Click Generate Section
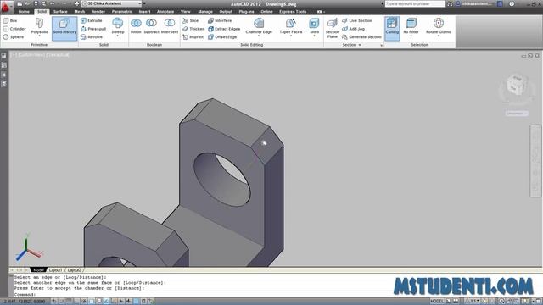 [x=361, y=36]
